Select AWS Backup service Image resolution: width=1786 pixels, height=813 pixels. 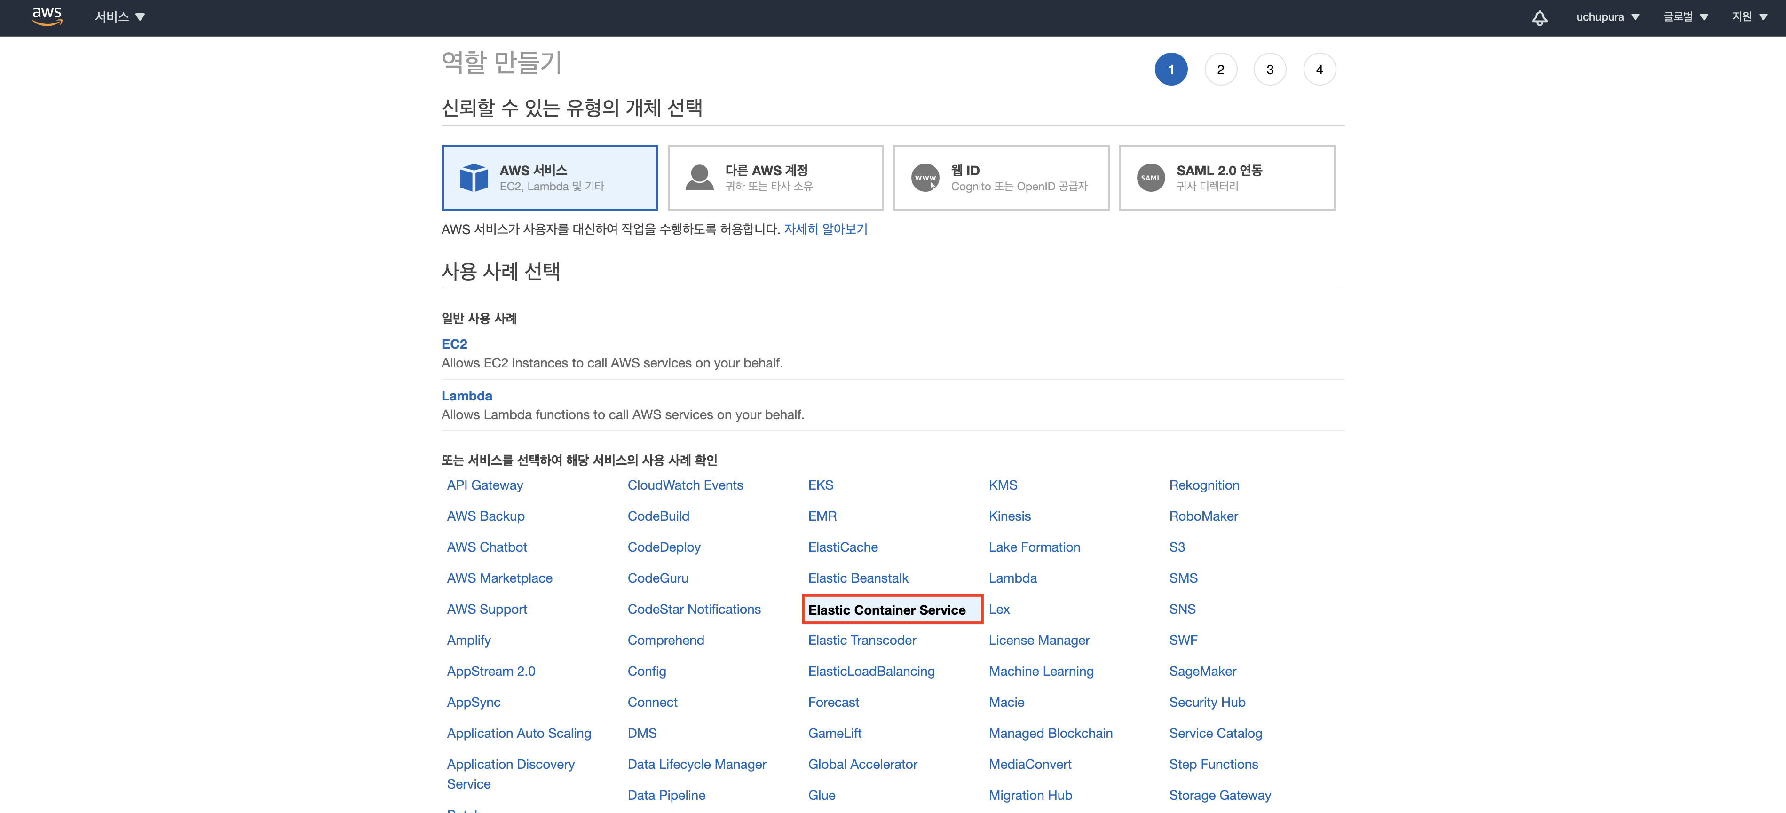485,516
